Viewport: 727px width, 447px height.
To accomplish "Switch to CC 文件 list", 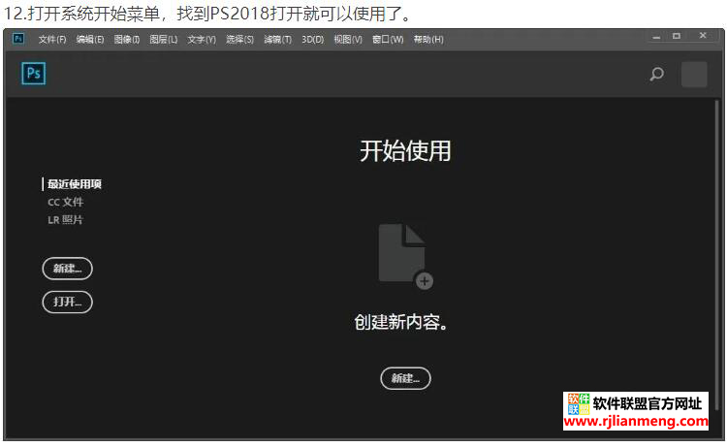I will tap(66, 202).
